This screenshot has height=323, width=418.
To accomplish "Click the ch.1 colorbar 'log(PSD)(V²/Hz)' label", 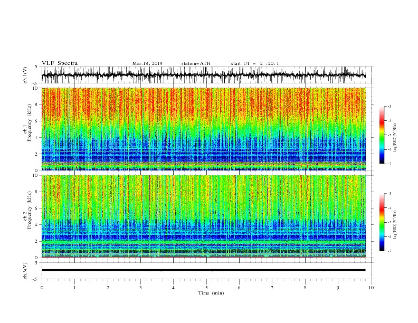I will click(x=395, y=138).
